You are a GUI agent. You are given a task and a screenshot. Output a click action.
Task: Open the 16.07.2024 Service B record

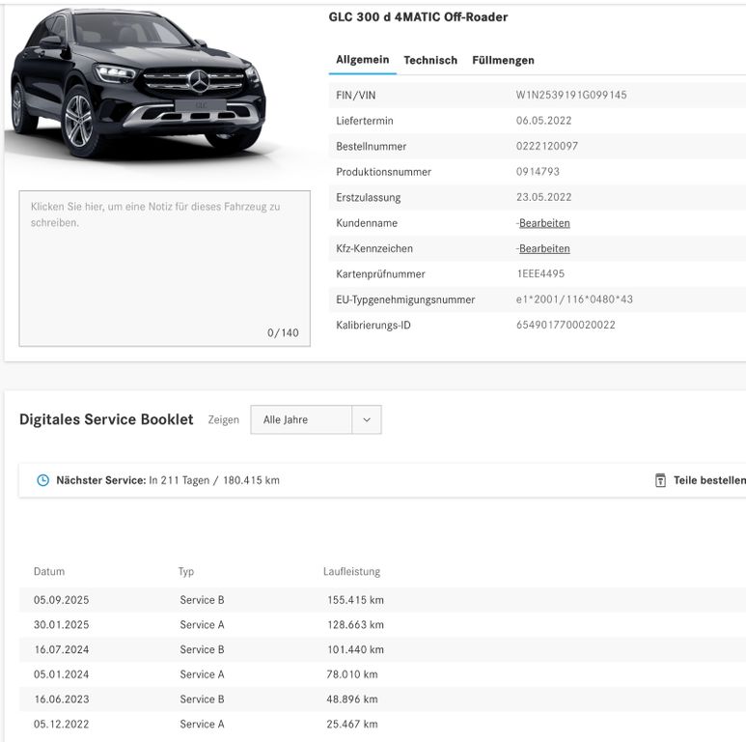click(x=202, y=649)
